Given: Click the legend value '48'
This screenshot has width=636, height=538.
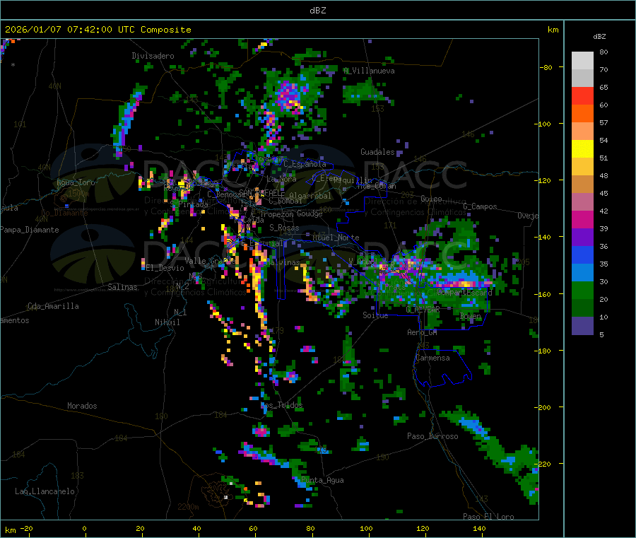Looking at the screenshot, I should tap(603, 176).
